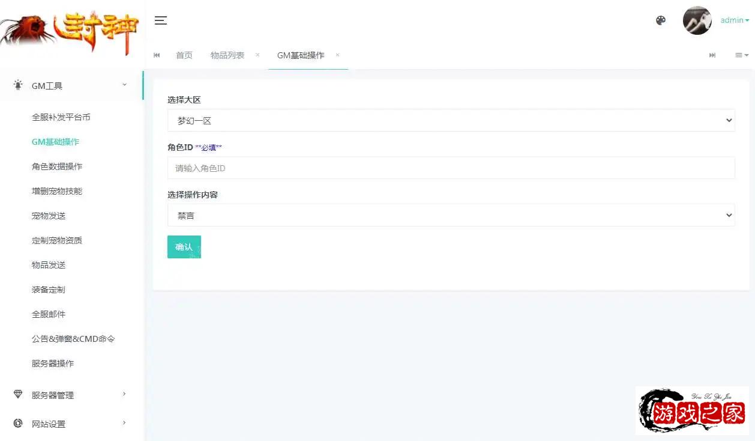Toggle the hamburger sidebar menu icon

[160, 20]
